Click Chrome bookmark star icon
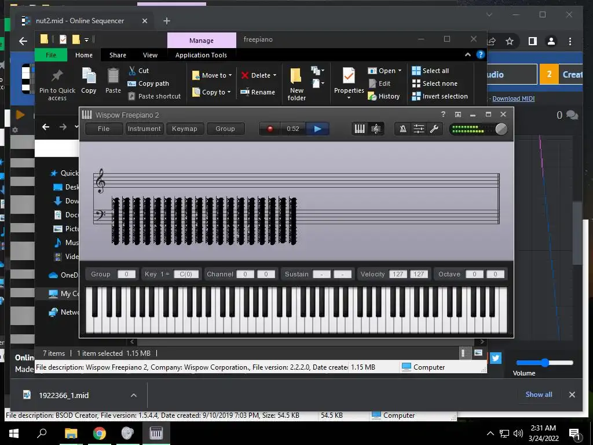This screenshot has height=445, width=593. pos(510,41)
